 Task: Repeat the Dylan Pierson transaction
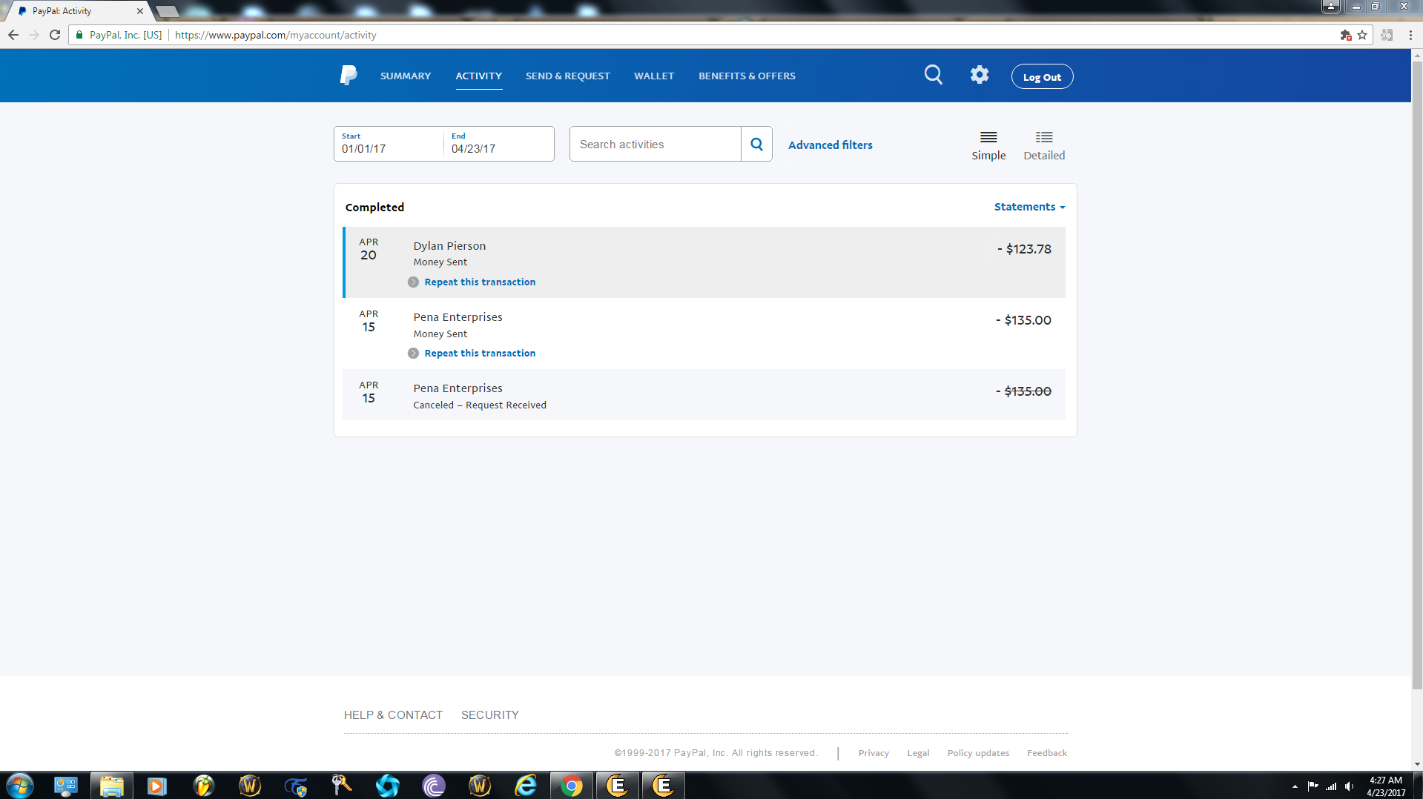tap(480, 282)
